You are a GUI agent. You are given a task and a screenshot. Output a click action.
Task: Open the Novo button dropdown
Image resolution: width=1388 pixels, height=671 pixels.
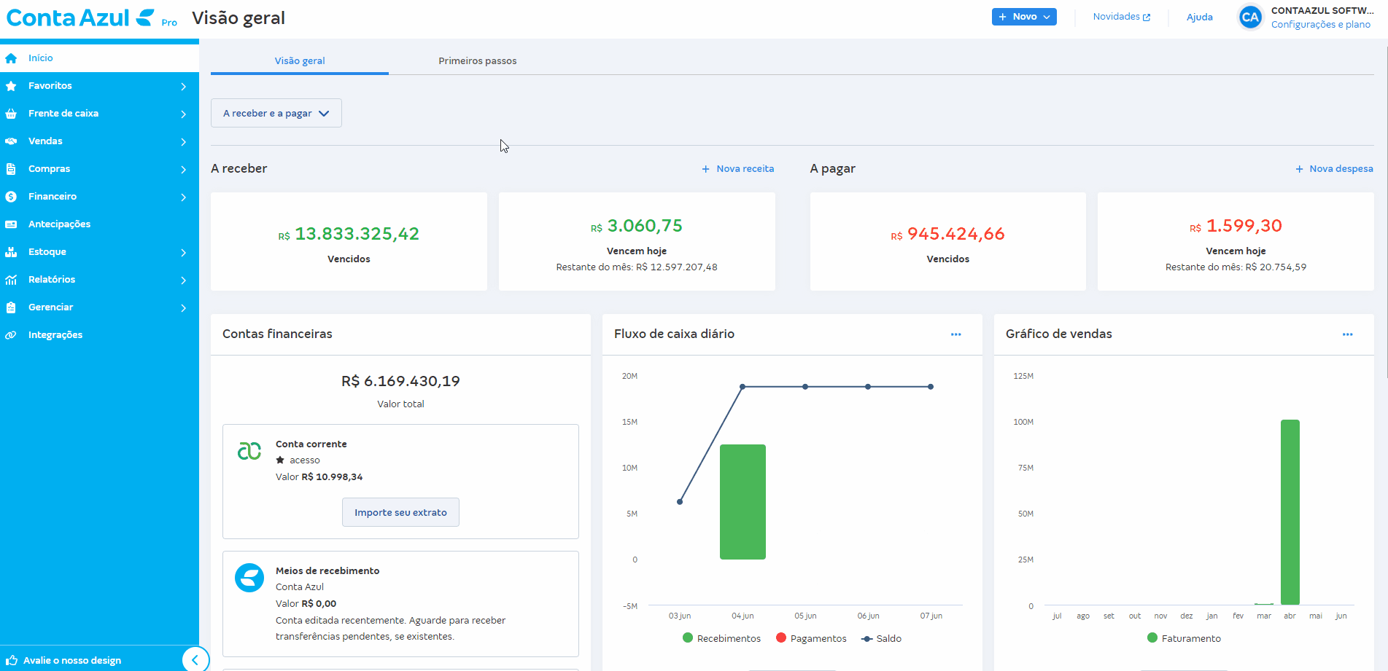tap(1024, 17)
